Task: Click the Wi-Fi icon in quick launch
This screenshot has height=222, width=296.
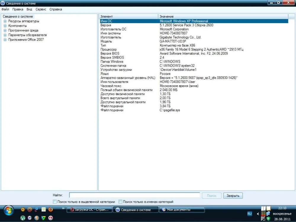Action: (44, 210)
